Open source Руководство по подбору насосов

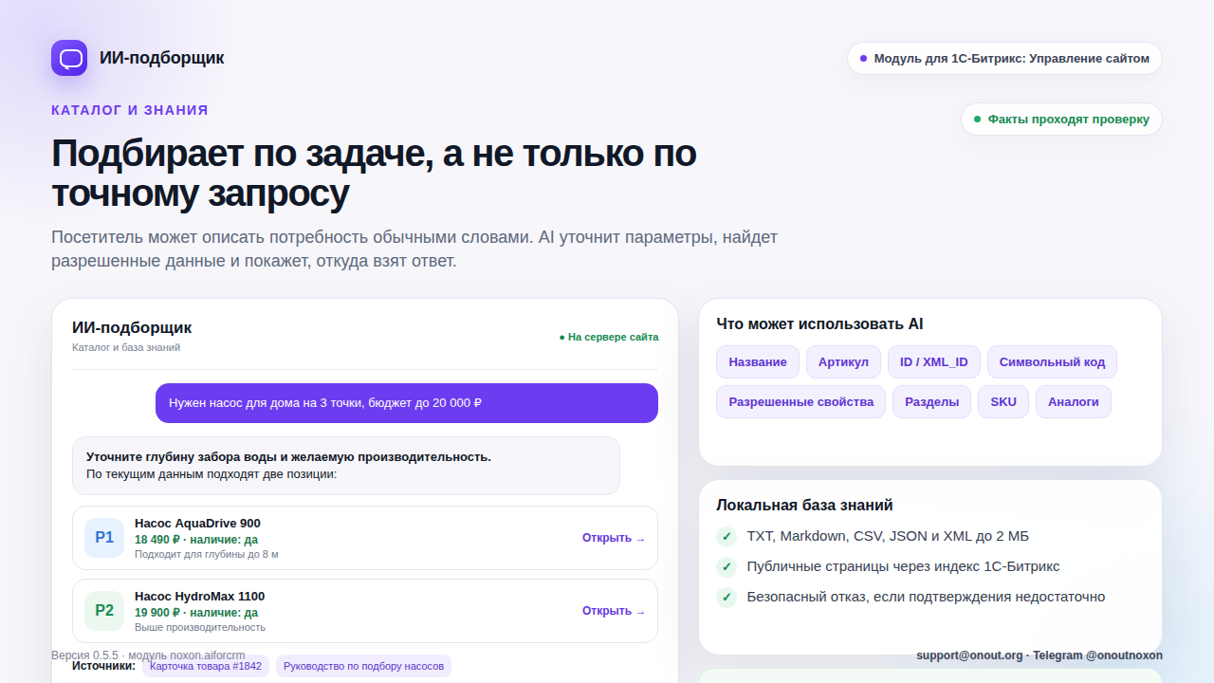364,666
